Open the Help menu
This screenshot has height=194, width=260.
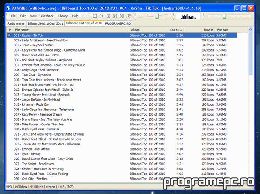pyautogui.click(x=75, y=16)
